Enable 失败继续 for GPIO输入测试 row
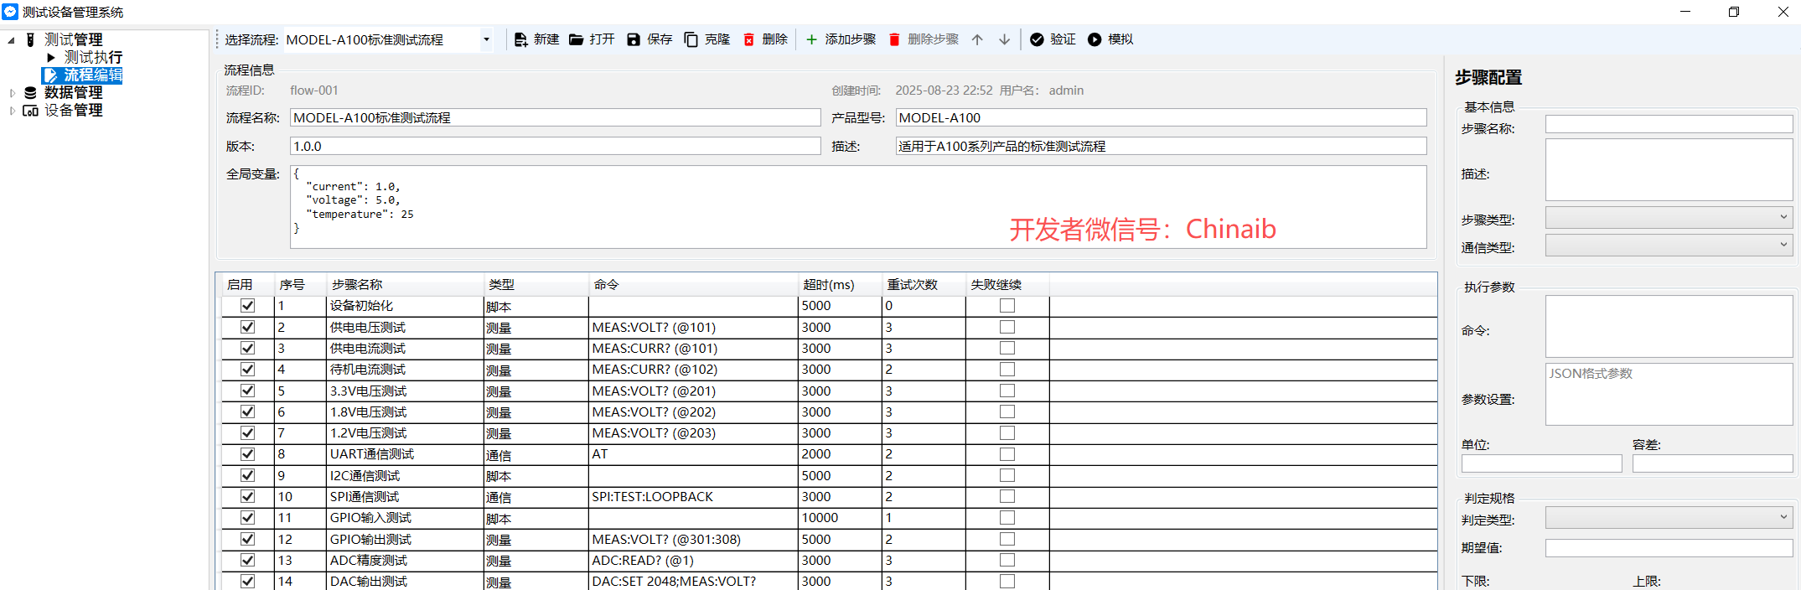Image resolution: width=1801 pixels, height=590 pixels. tap(1007, 518)
